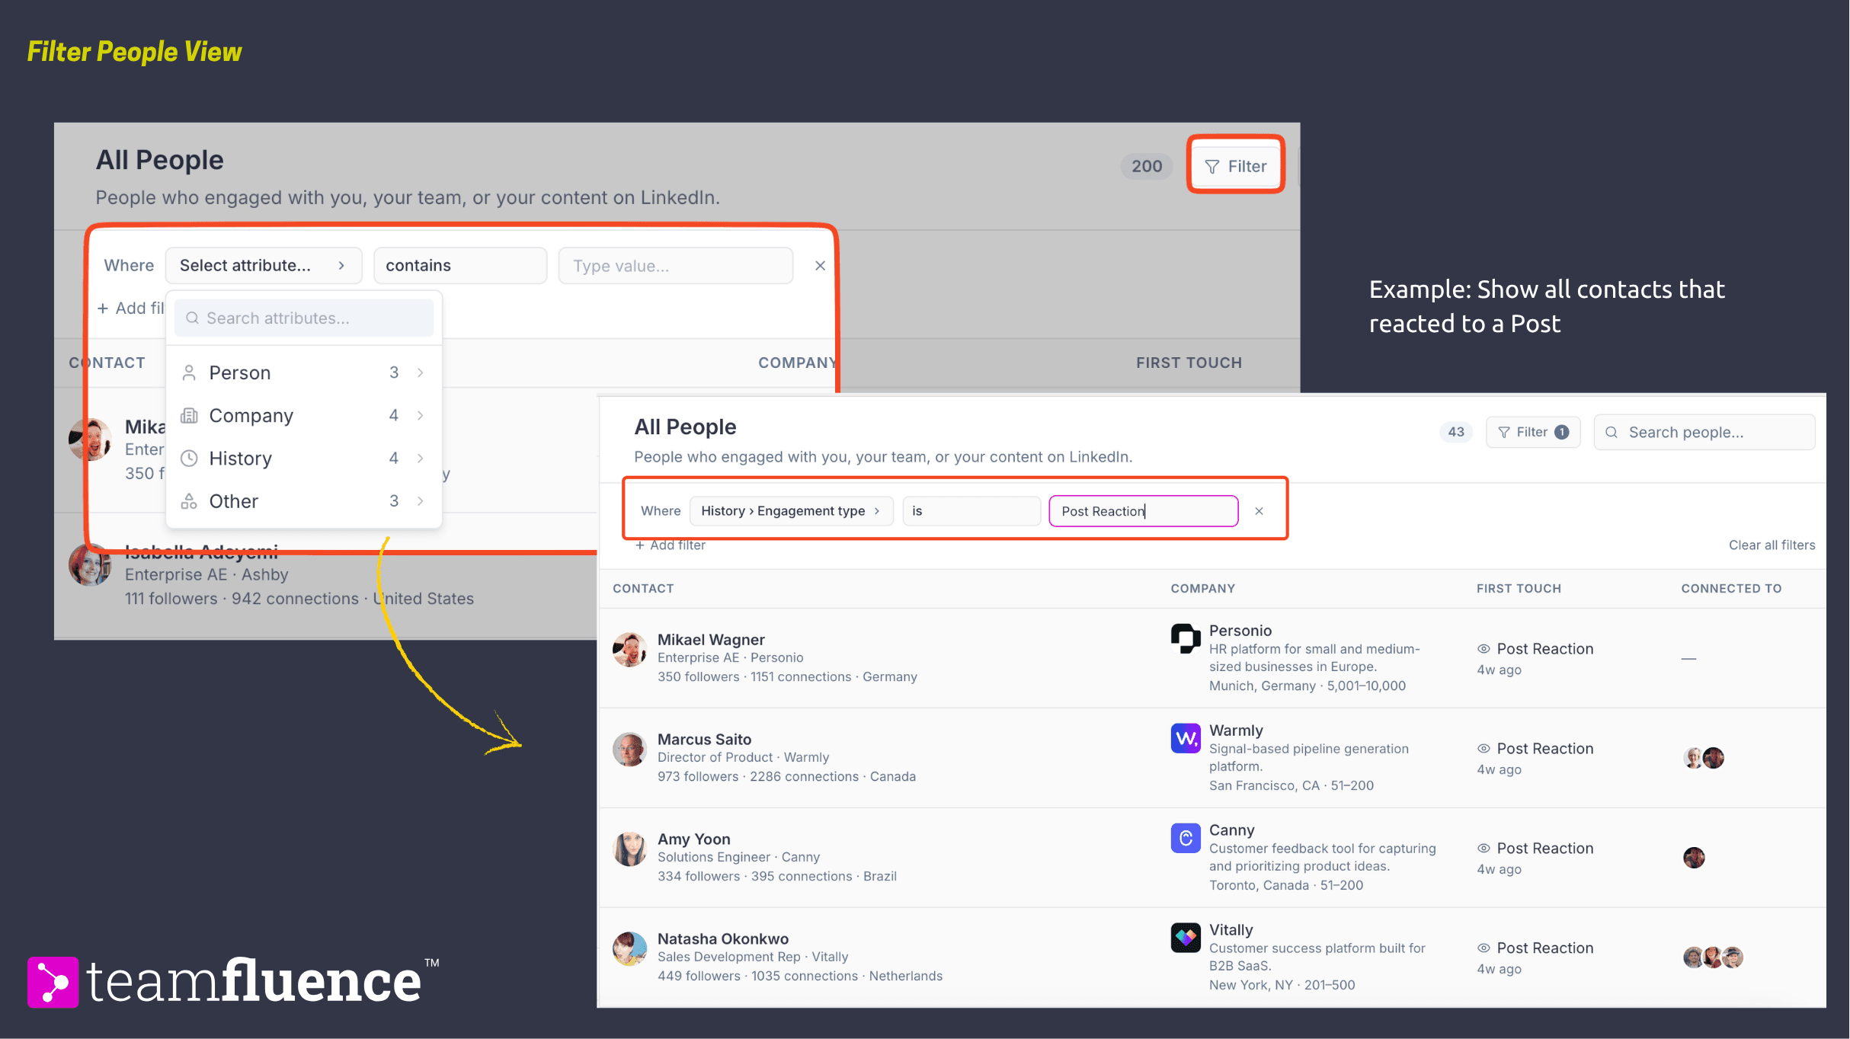Click the Warmly company logo
1850x1039 pixels.
coord(1186,738)
